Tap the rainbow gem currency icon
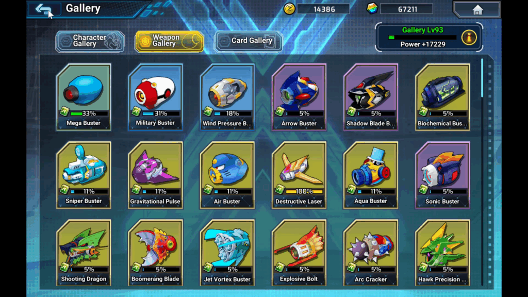This screenshot has height=297, width=528. 372,9
